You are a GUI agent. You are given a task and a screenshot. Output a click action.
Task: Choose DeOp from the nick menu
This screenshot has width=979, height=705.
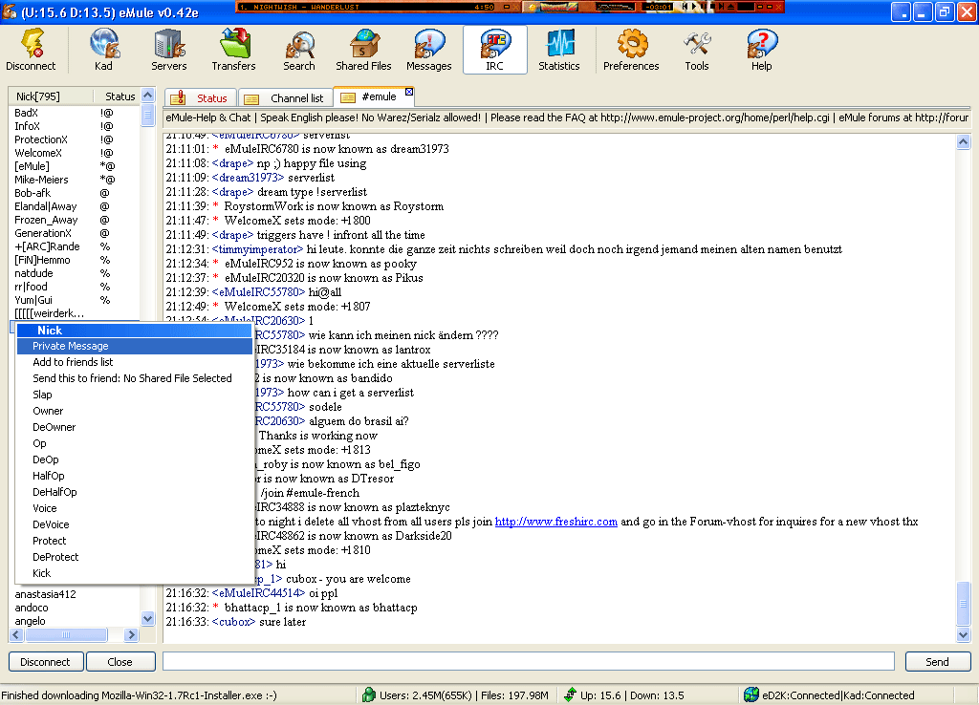tap(134, 459)
